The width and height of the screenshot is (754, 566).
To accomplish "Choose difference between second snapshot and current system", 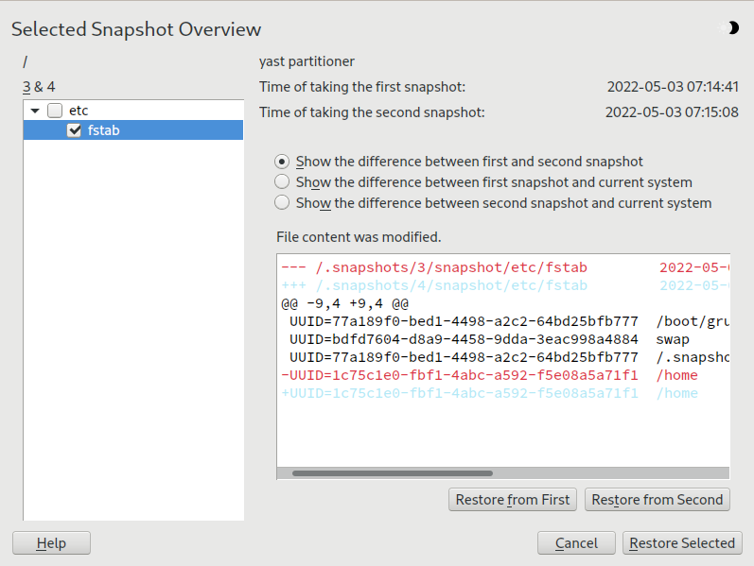I will tap(282, 203).
